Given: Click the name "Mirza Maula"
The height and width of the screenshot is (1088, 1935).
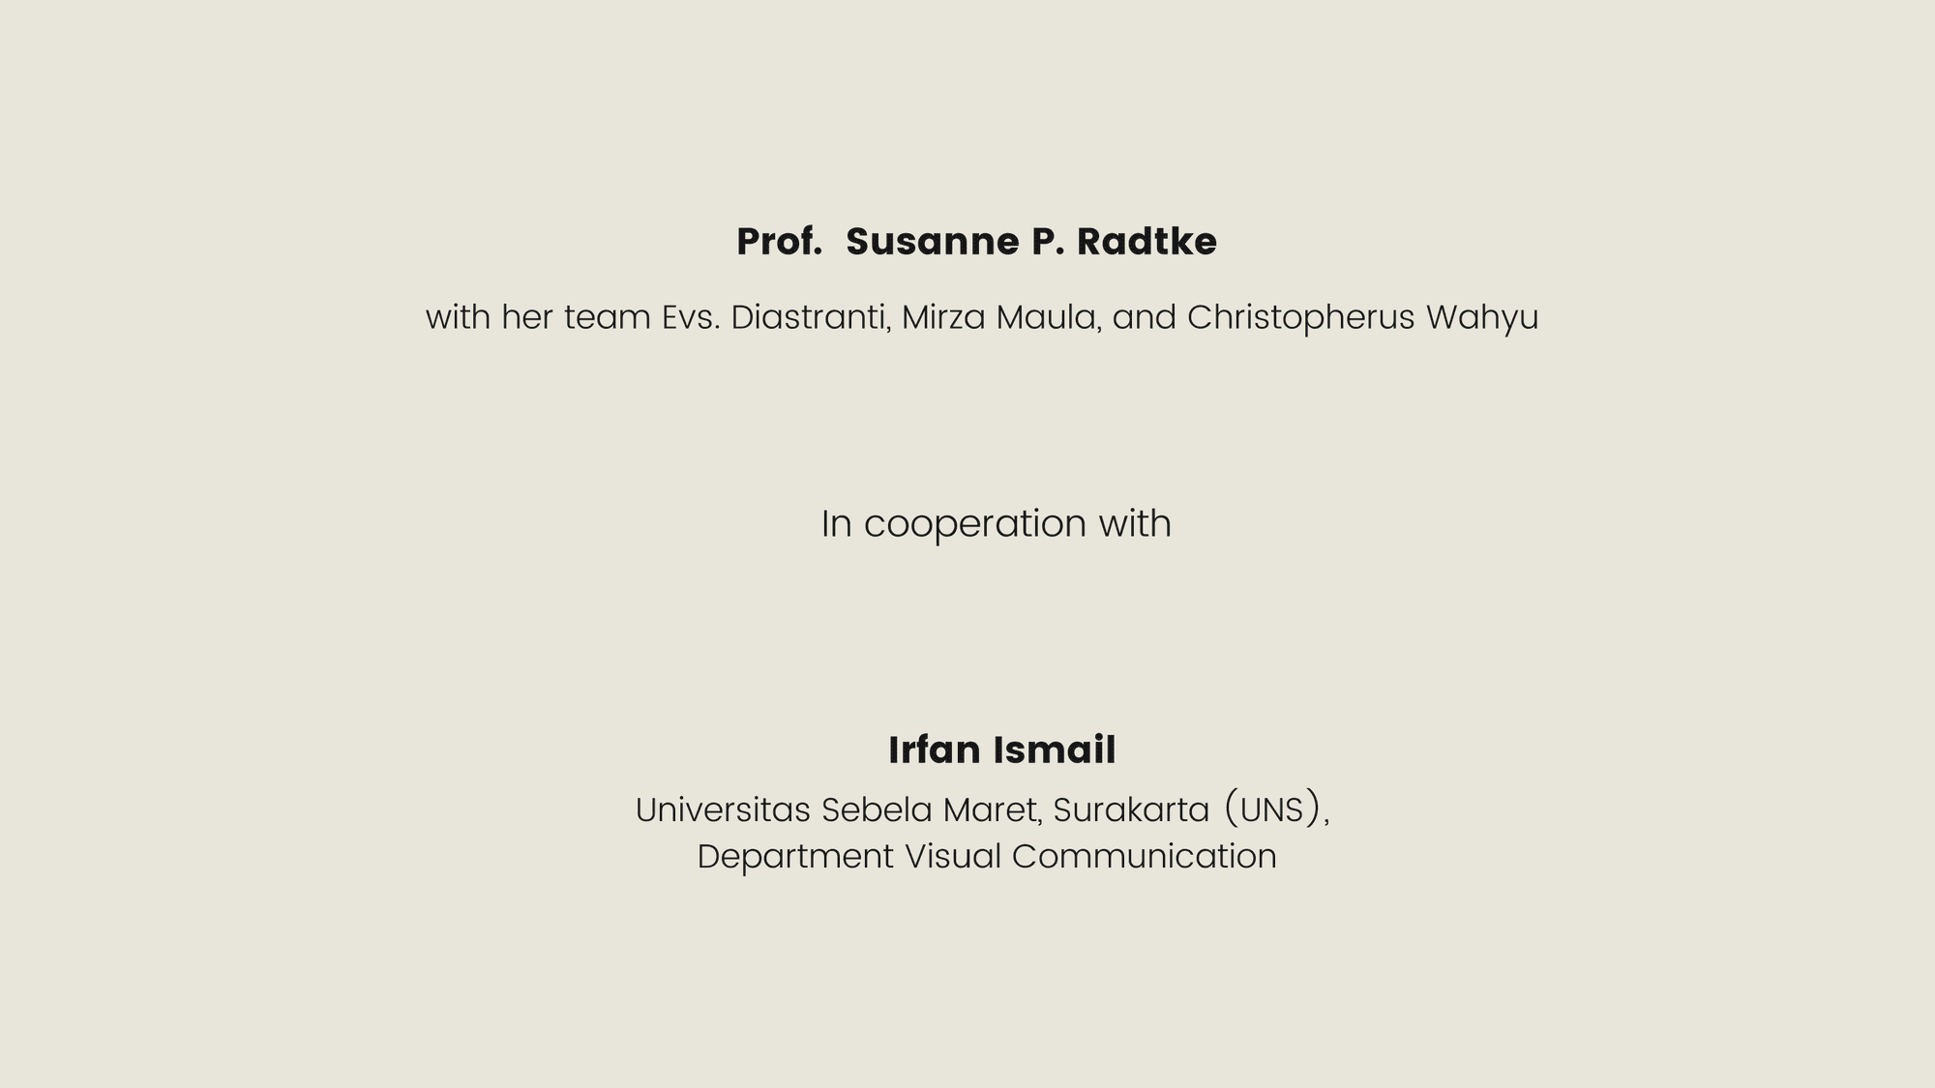Looking at the screenshot, I should (x=999, y=317).
